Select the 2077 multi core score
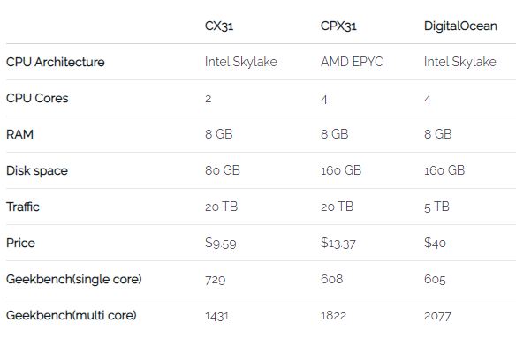This screenshot has width=516, height=338. tap(437, 316)
